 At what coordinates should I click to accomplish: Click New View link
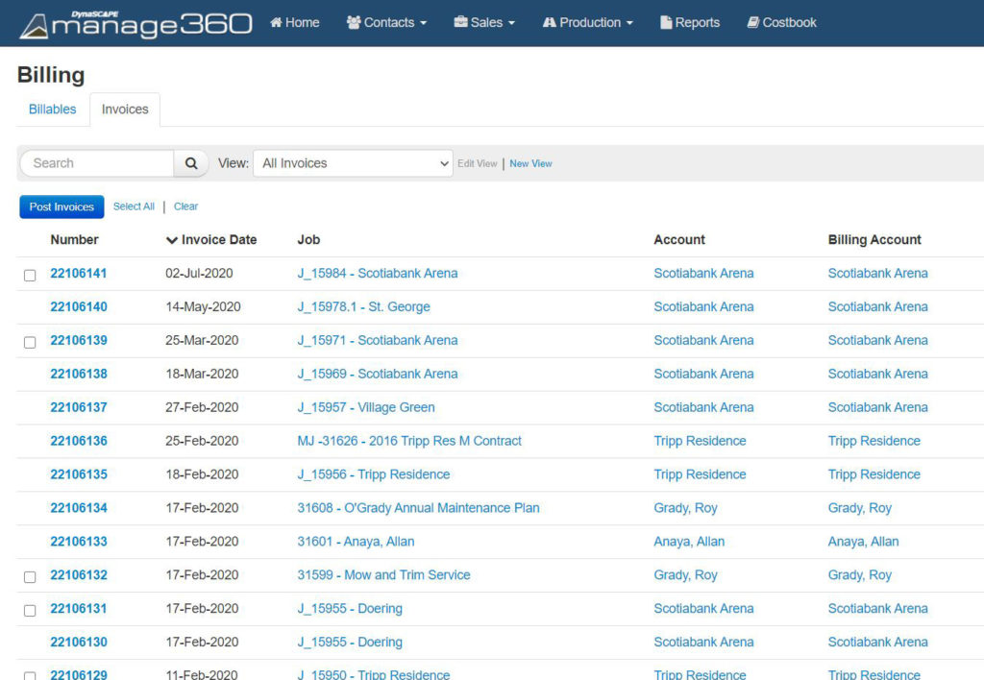click(530, 163)
